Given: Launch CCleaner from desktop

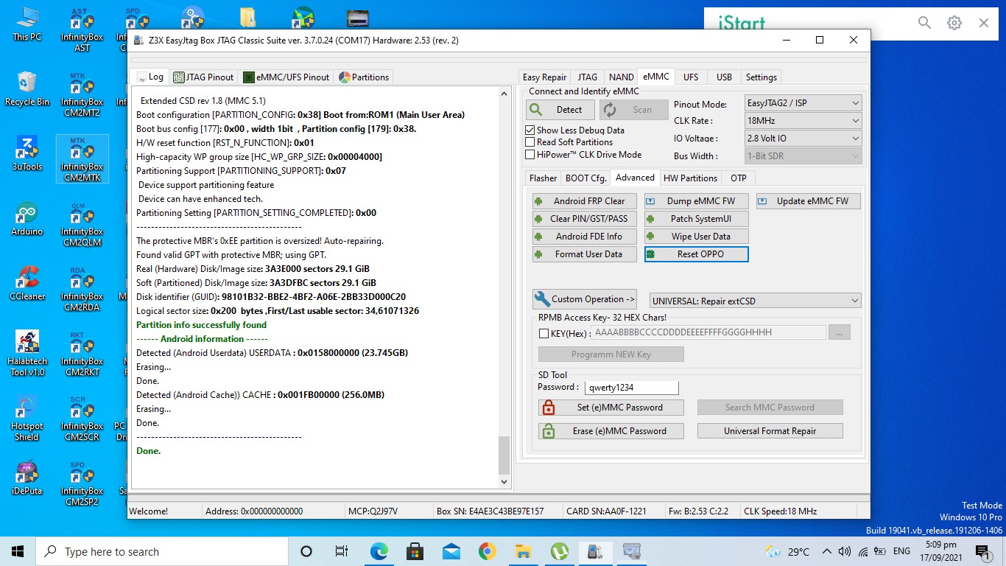Looking at the screenshot, I should point(27,284).
